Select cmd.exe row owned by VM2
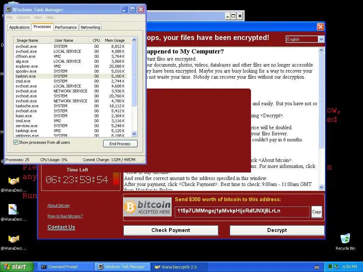The image size is (363, 272). 71,121
